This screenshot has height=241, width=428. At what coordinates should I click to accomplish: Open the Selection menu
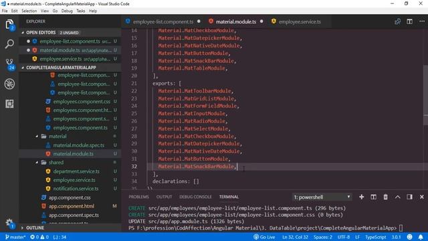pyautogui.click(x=29, y=11)
